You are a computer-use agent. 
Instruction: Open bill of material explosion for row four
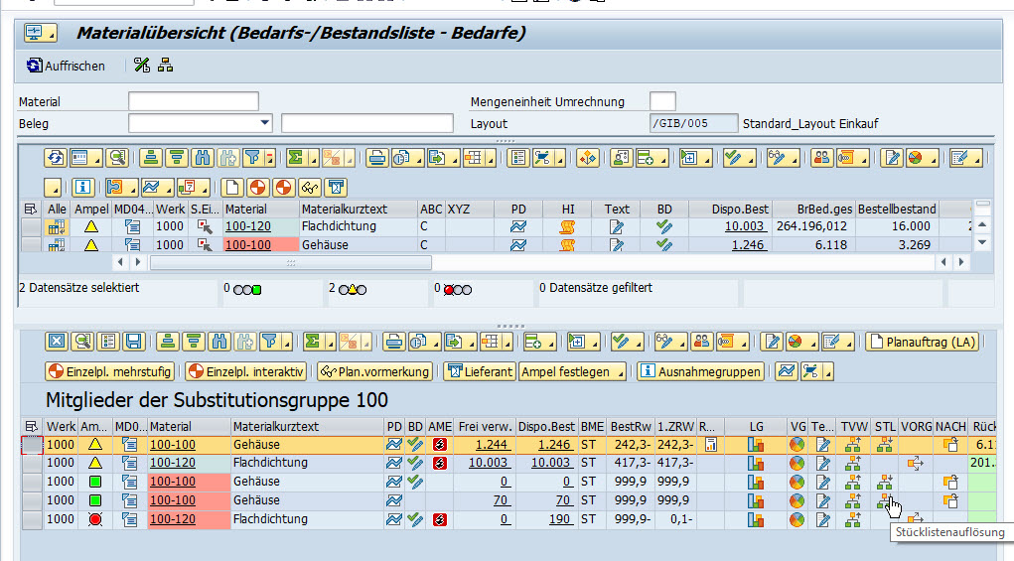coord(885,500)
